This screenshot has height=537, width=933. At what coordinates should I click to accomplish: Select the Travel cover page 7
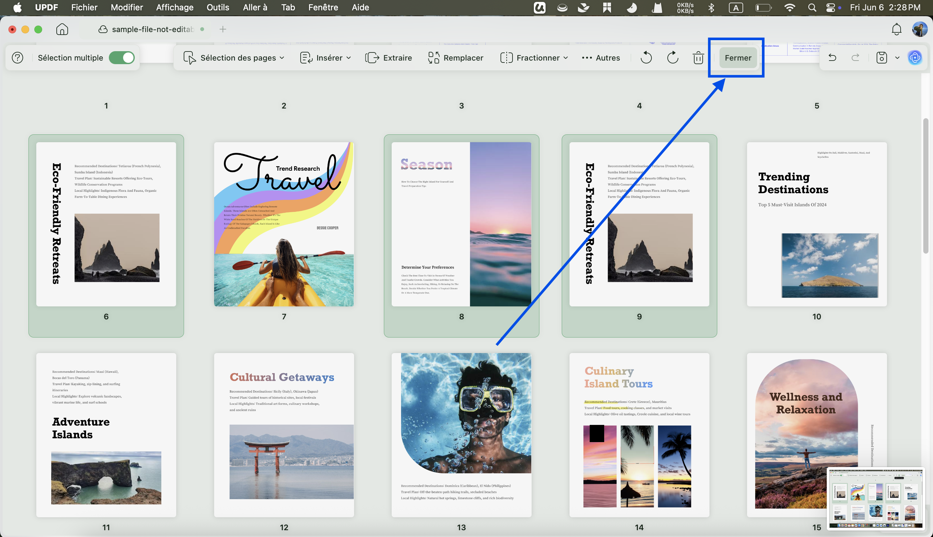[284, 224]
